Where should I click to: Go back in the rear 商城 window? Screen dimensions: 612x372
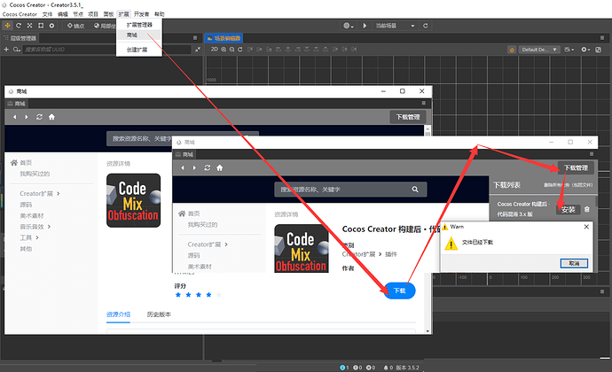point(14,117)
